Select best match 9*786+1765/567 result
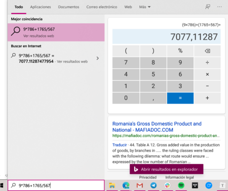This screenshot has height=191, width=228. click(x=56, y=32)
